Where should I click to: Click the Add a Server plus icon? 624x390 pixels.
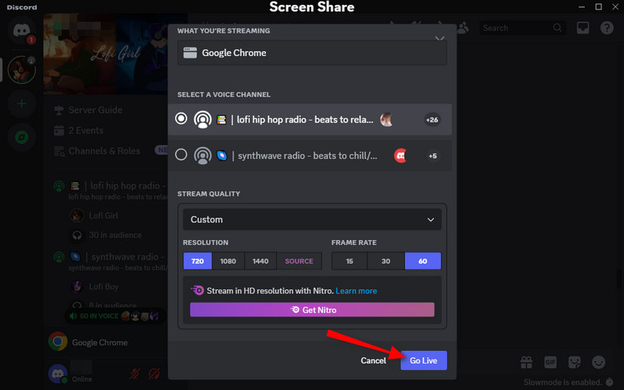22,104
